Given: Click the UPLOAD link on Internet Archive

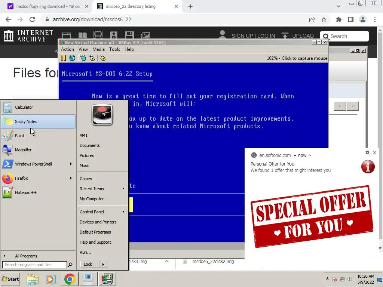Looking at the screenshot, I should click(x=298, y=36).
